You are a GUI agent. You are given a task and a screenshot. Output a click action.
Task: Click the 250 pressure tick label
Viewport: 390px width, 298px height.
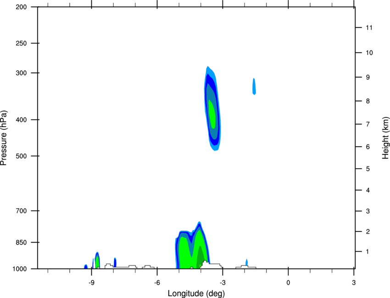tap(21, 43)
